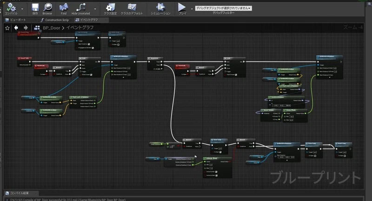Image resolution: width=372 pixels, height=201 pixels.
Task: Navigate back with the left arrow
Action: (16, 28)
